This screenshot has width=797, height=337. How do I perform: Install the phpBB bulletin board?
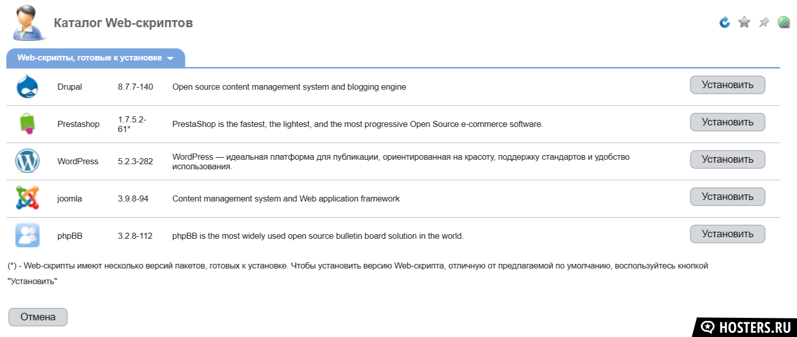click(x=727, y=234)
